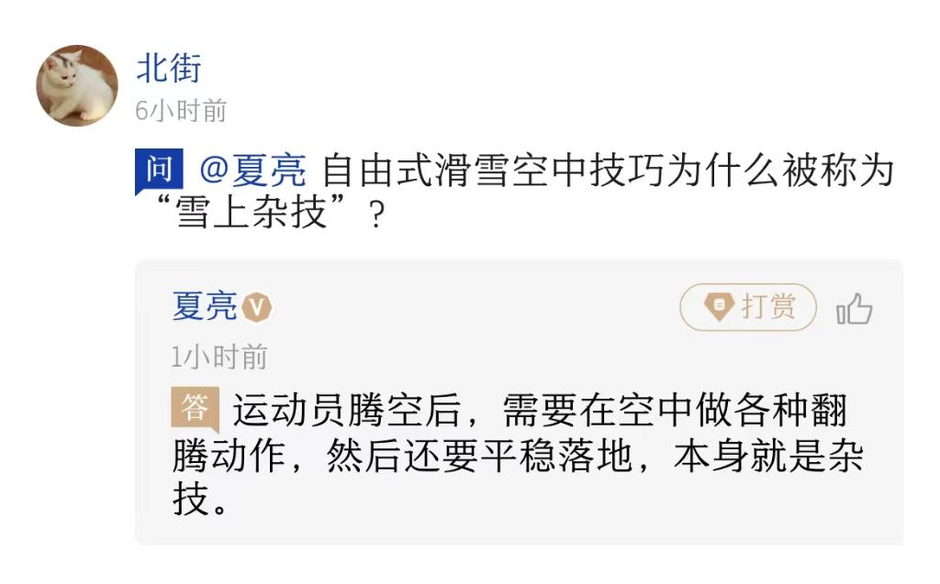Click the verified V badge beside 夏亮
The height and width of the screenshot is (584, 940).
coord(258,308)
